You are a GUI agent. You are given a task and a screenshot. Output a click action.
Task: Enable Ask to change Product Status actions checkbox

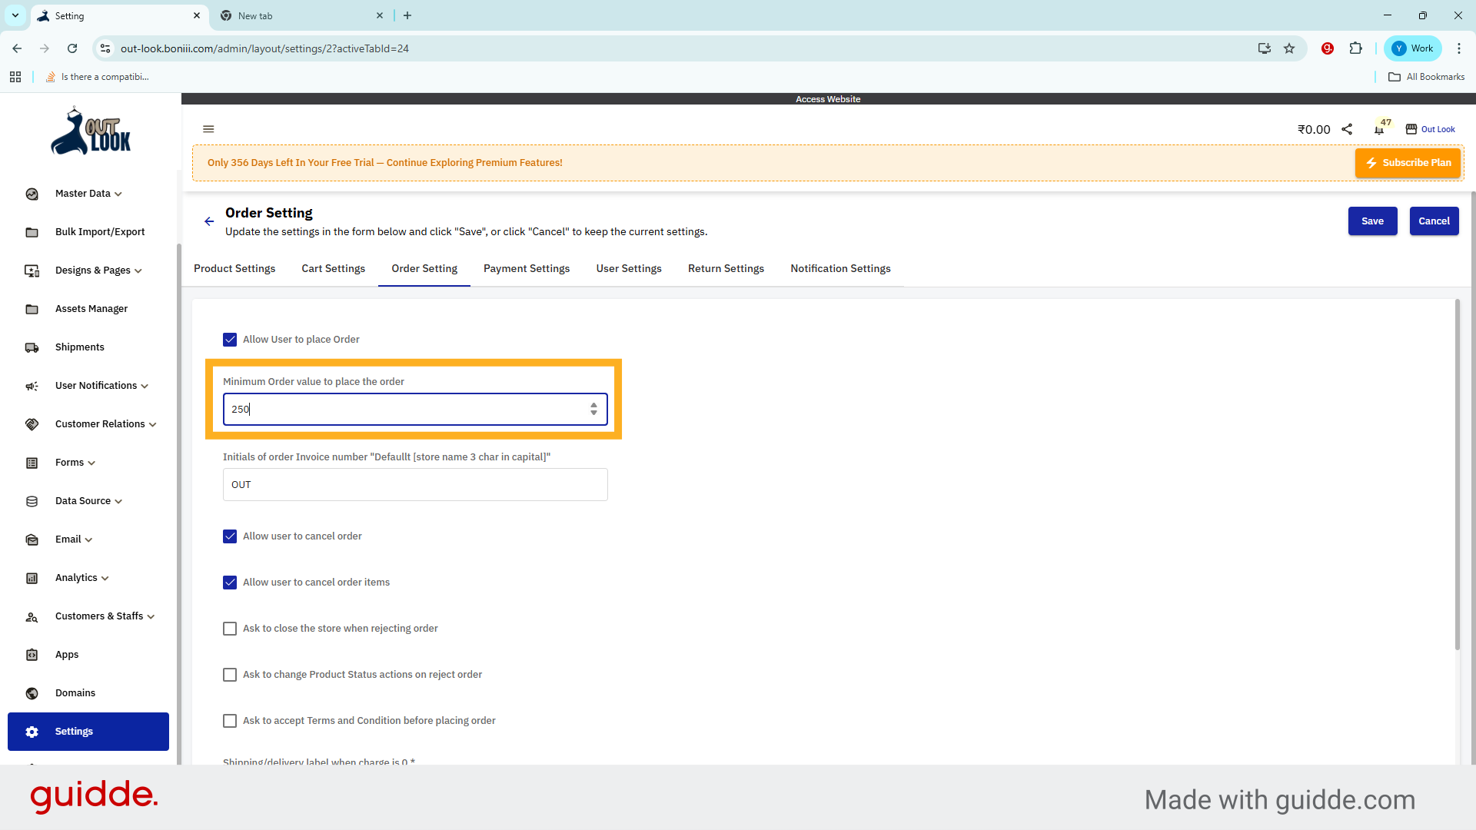click(230, 675)
